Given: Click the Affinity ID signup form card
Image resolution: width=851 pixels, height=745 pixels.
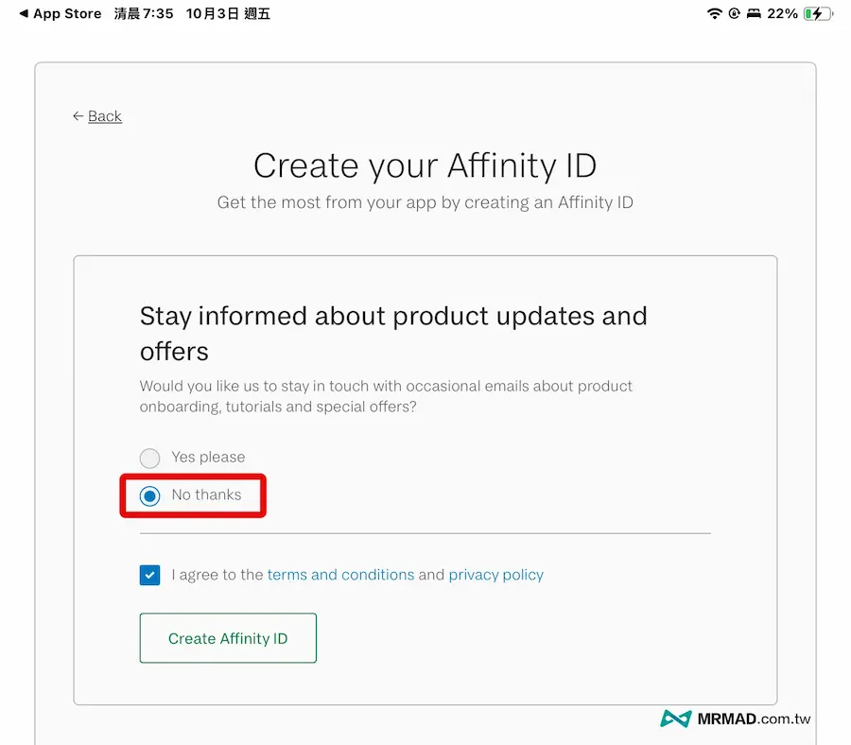Looking at the screenshot, I should click(425, 477).
